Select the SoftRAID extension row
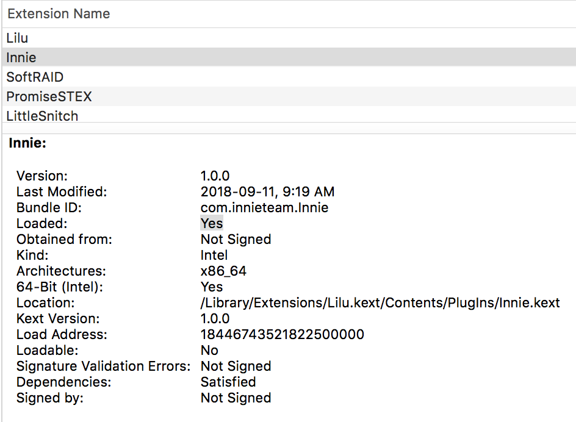 [289, 77]
